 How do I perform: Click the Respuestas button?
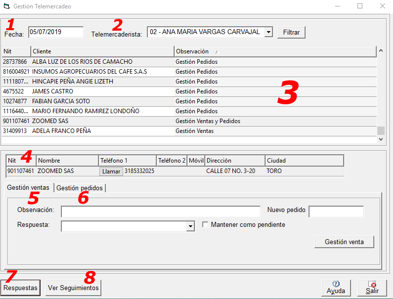pyautogui.click(x=20, y=288)
